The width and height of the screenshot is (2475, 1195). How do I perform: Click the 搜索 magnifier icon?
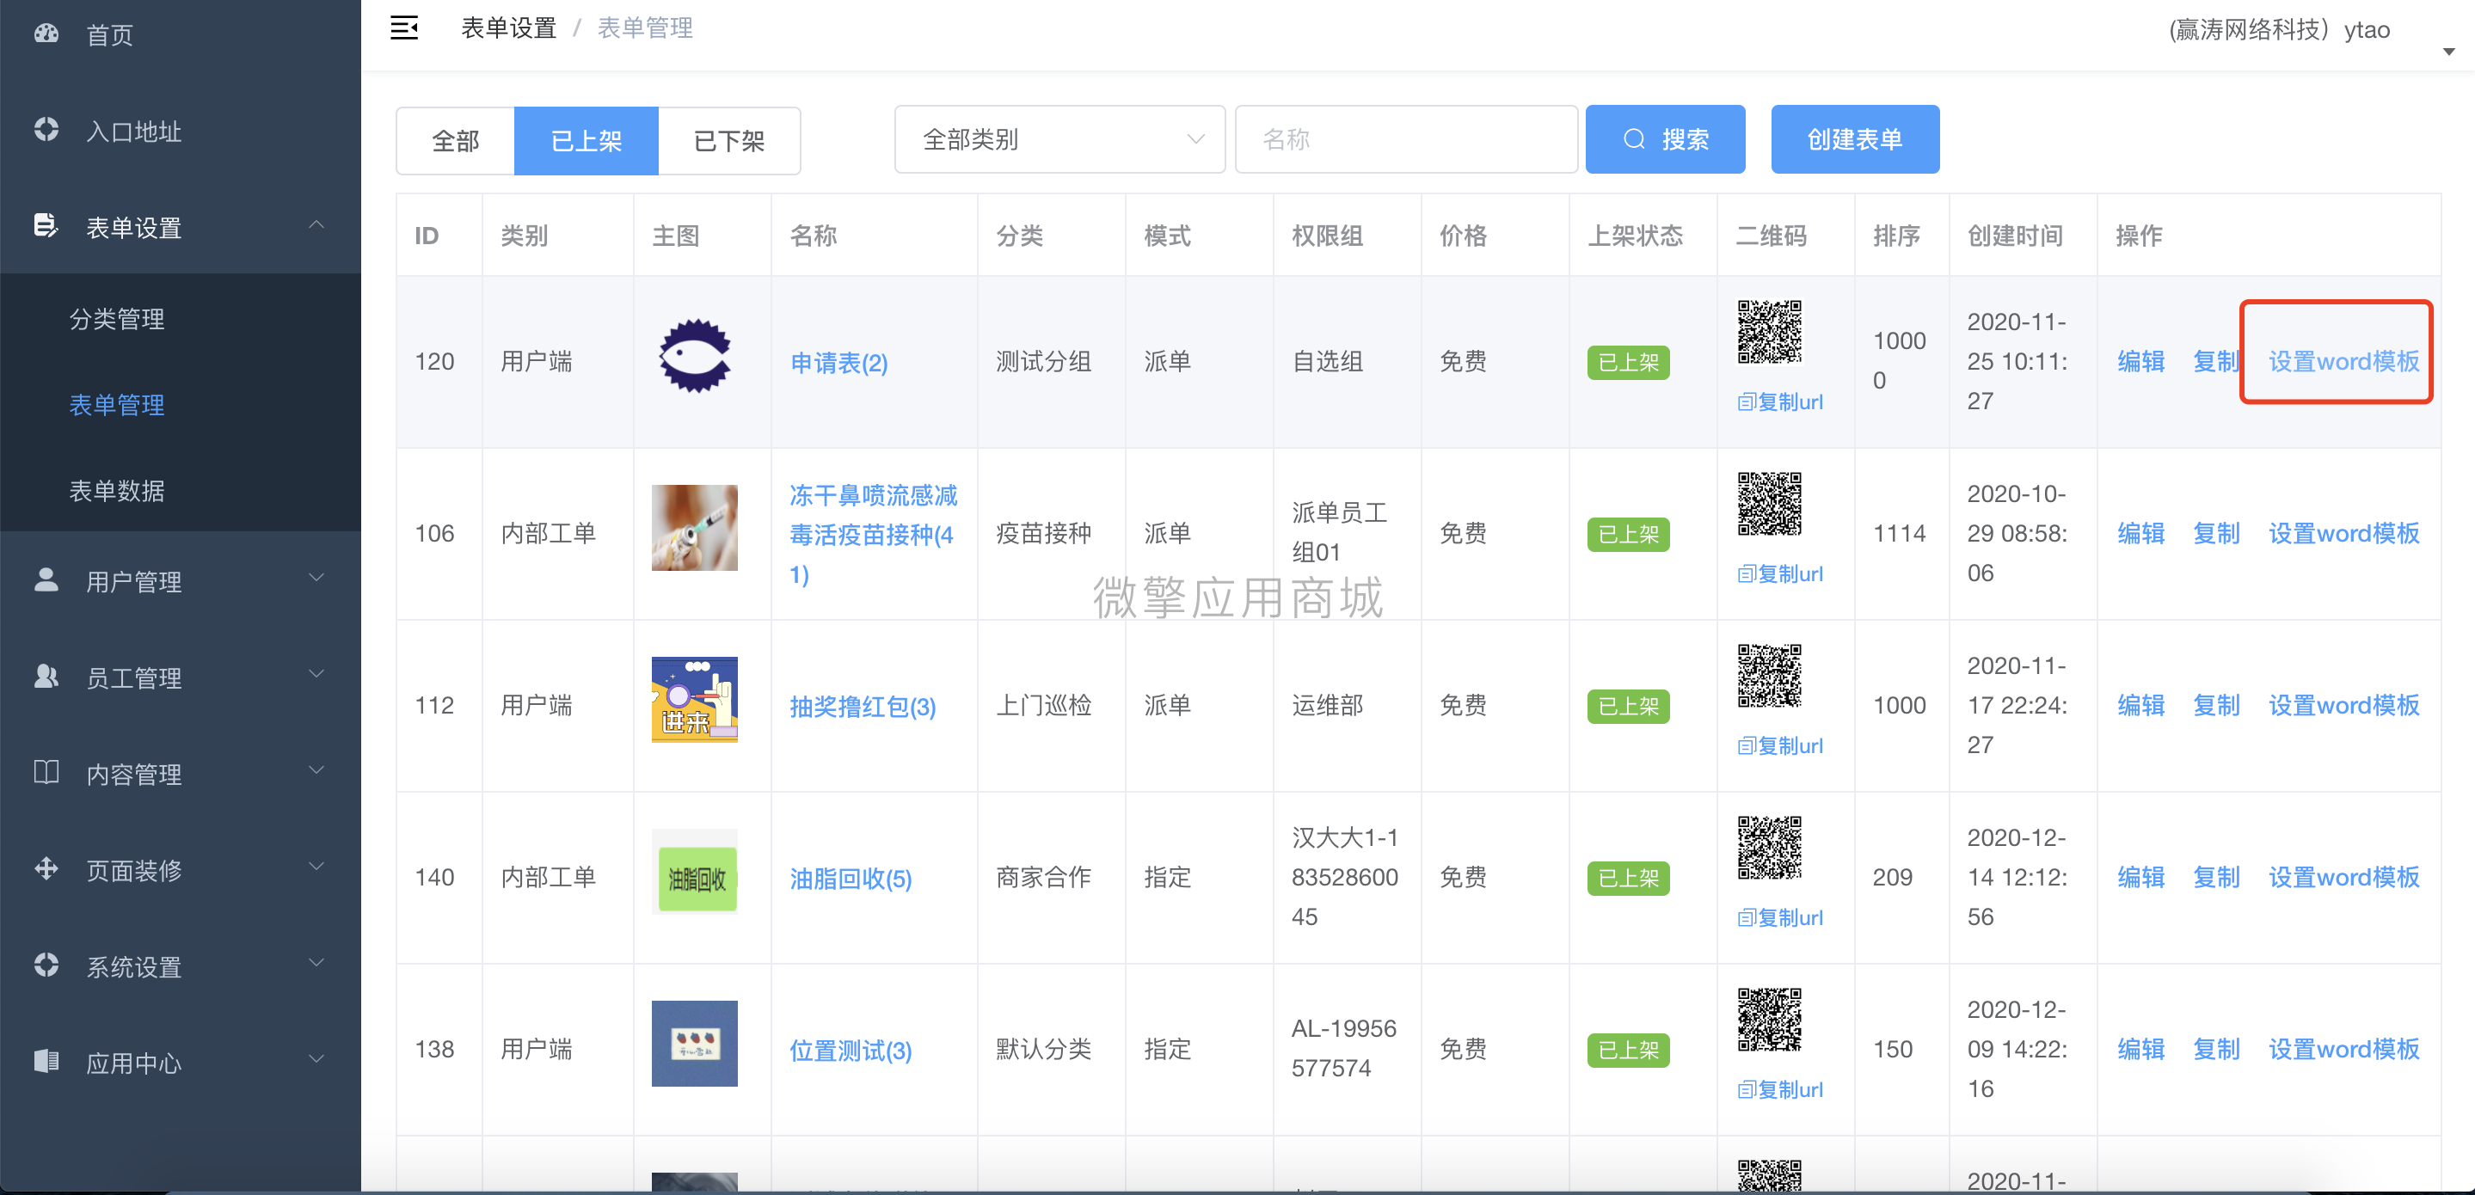click(1633, 139)
